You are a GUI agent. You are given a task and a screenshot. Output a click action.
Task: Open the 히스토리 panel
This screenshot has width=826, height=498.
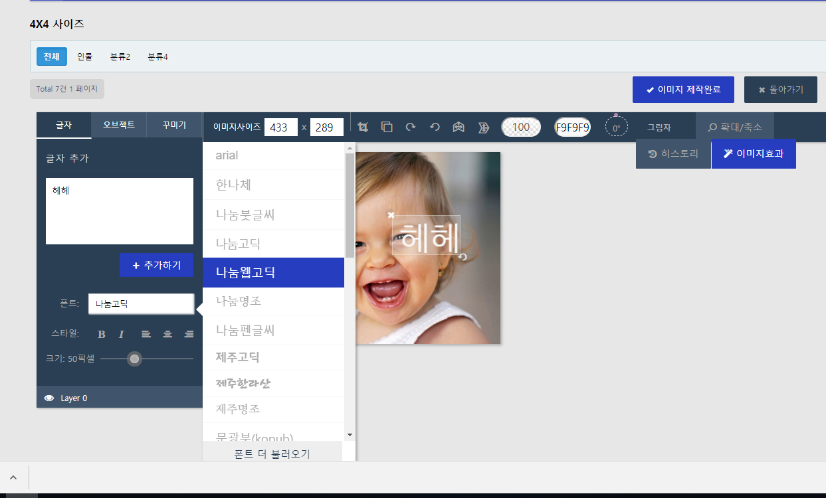(673, 153)
